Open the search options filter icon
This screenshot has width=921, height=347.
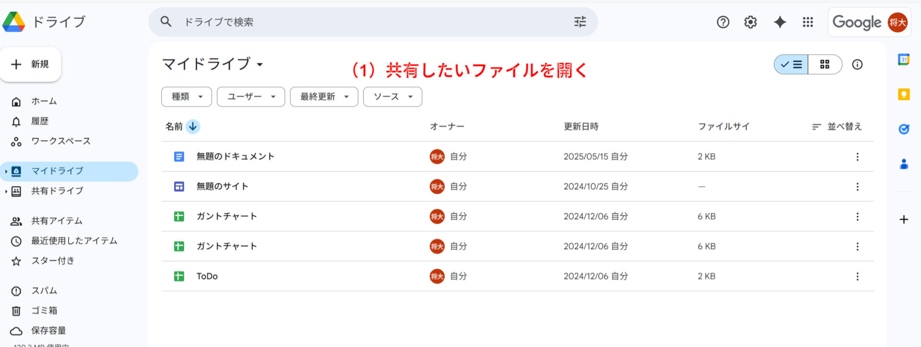580,22
